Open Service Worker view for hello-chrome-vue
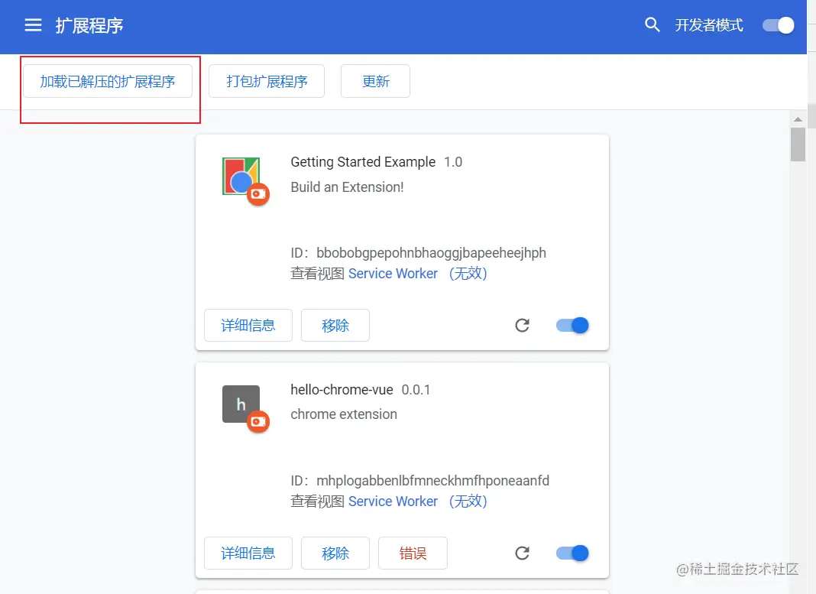Viewport: 816px width, 594px height. tap(393, 501)
